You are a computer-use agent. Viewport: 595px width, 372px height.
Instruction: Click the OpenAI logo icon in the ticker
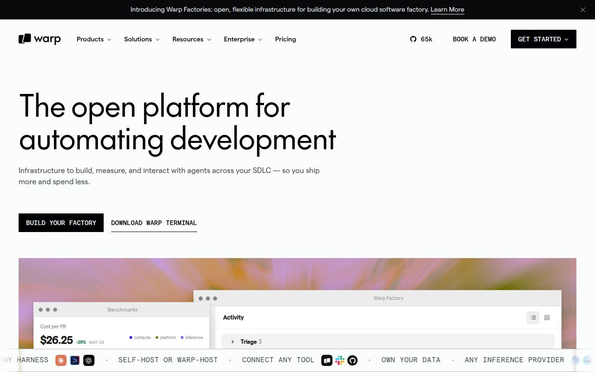point(89,360)
